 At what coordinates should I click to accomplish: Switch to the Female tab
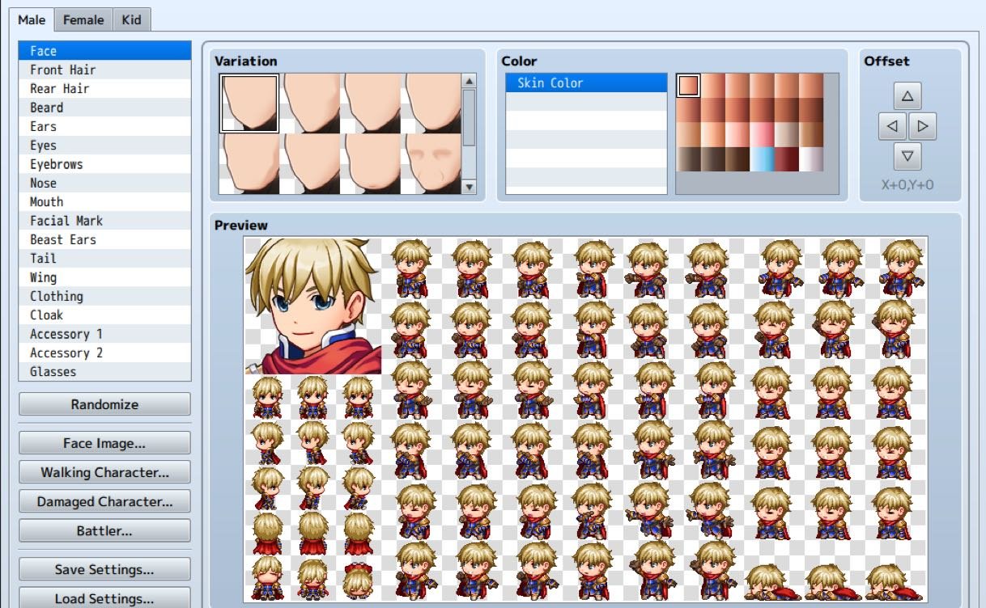83,19
